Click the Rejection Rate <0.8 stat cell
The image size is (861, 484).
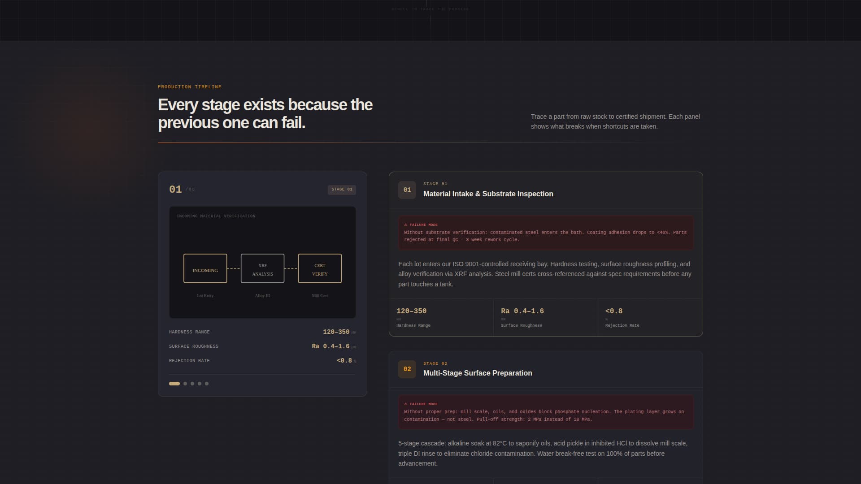coord(650,317)
